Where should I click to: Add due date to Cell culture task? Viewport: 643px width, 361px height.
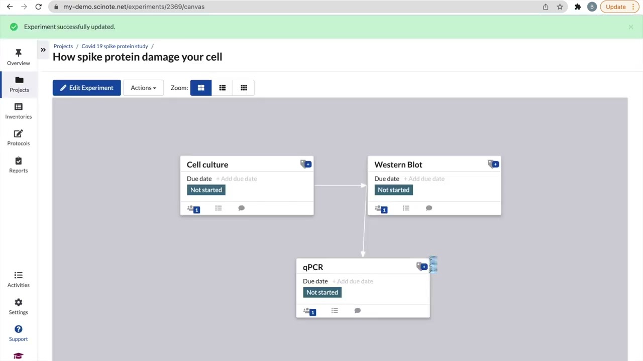(x=237, y=178)
